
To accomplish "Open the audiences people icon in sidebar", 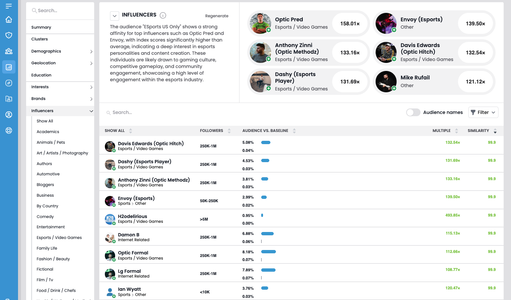I will pos(9,51).
